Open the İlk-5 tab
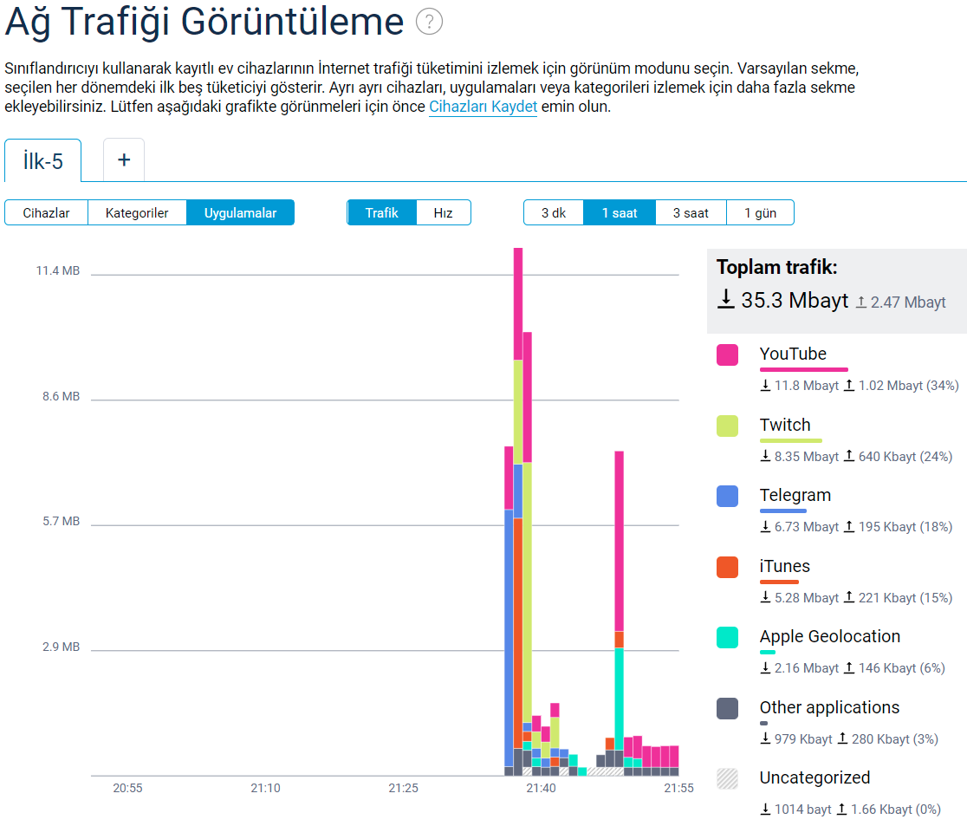The height and width of the screenshot is (826, 967). pos(42,161)
